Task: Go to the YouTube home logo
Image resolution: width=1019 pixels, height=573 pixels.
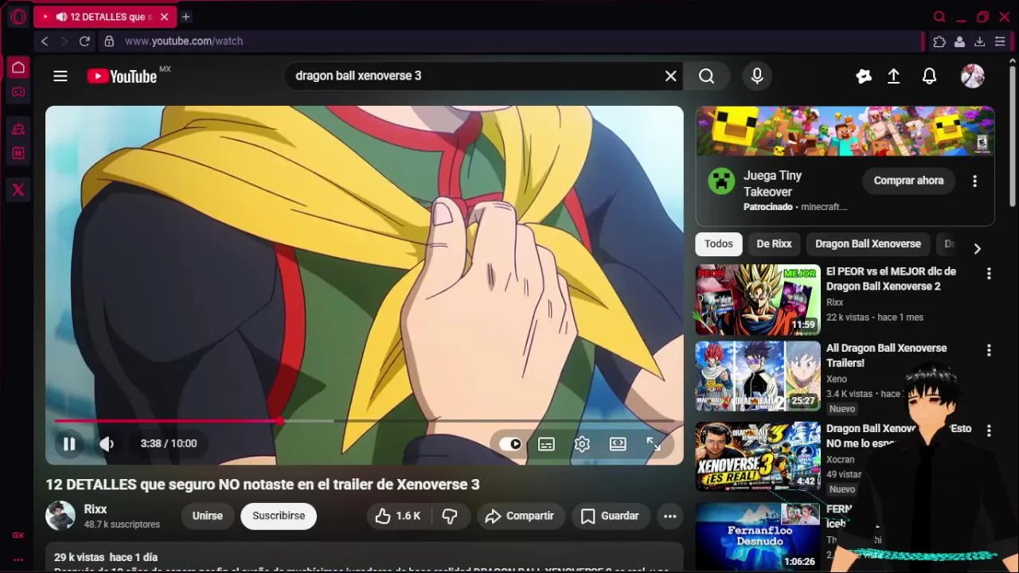Action: pos(122,76)
